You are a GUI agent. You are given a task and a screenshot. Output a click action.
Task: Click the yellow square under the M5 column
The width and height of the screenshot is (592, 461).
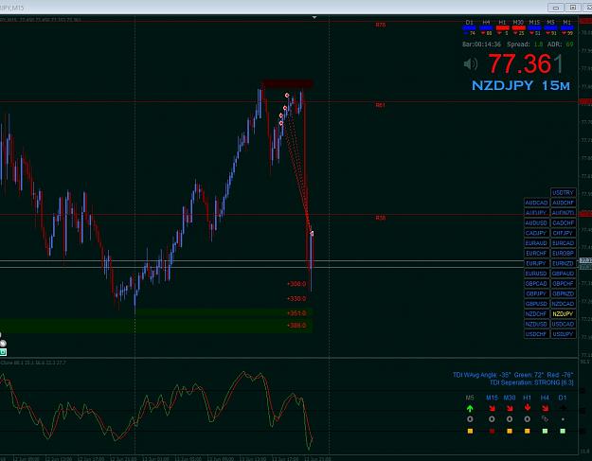coord(470,431)
